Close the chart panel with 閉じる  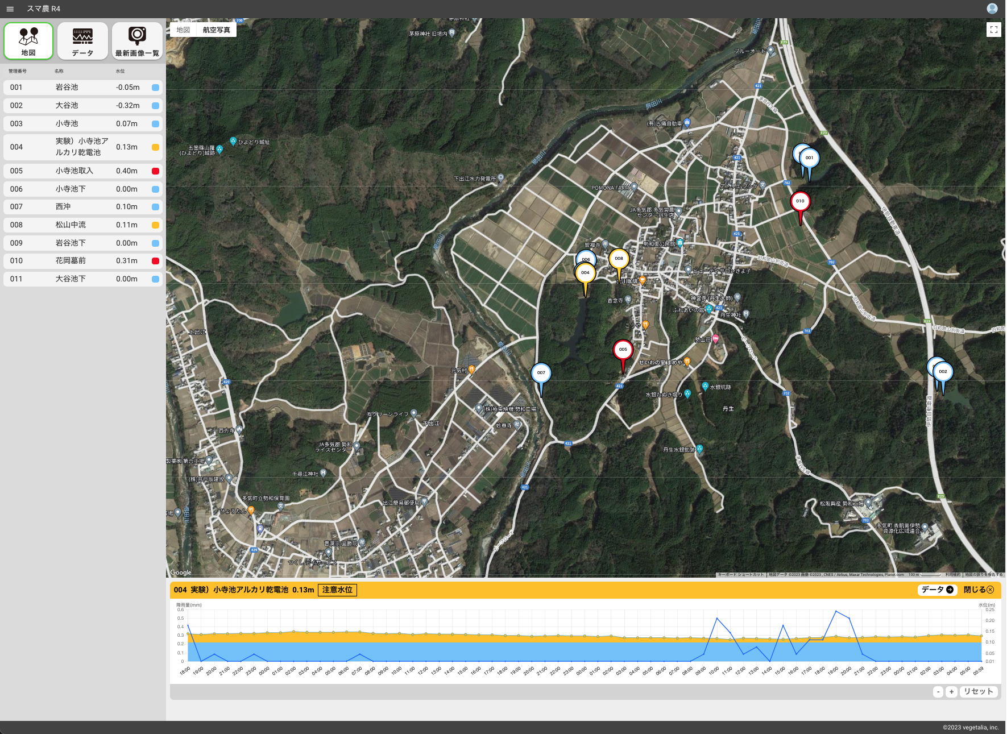pos(979,590)
